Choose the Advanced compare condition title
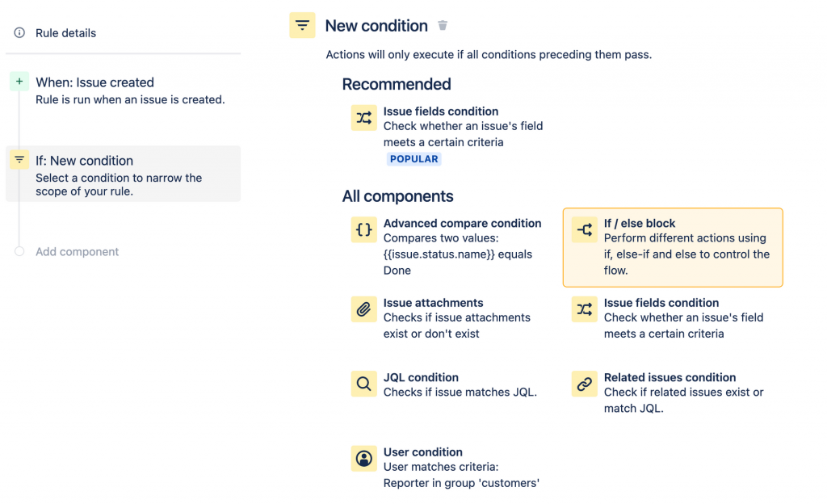This screenshot has width=827, height=504. 462,223
